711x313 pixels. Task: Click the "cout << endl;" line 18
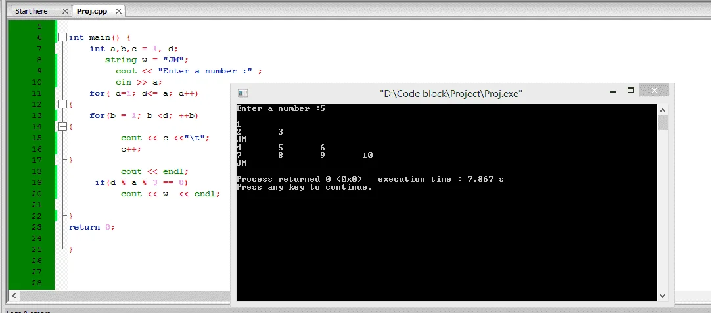coord(154,171)
